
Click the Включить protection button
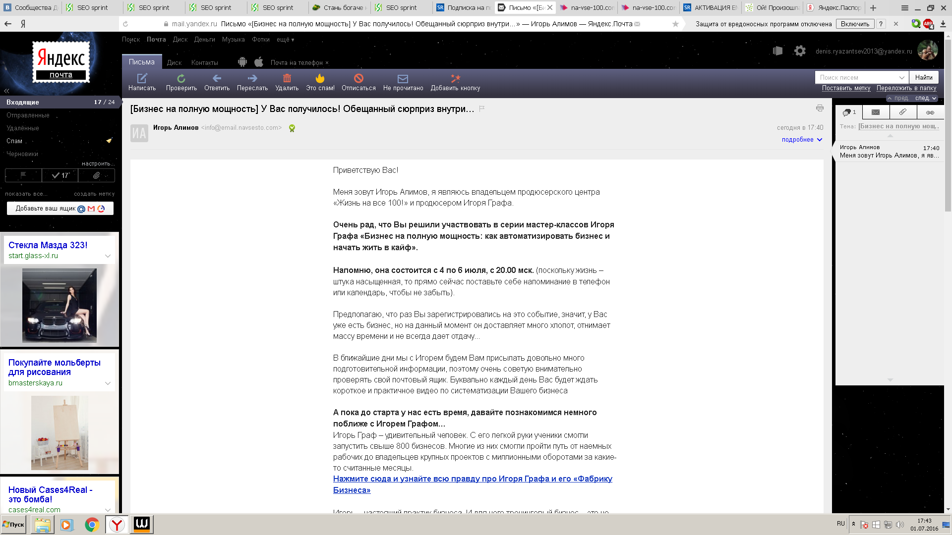(855, 24)
